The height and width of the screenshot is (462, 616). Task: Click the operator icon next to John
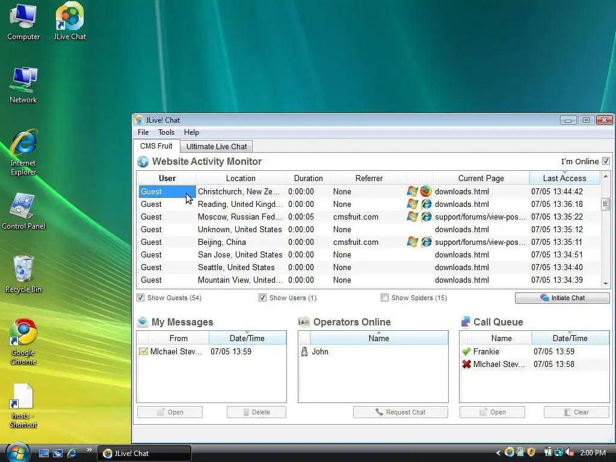coord(304,351)
